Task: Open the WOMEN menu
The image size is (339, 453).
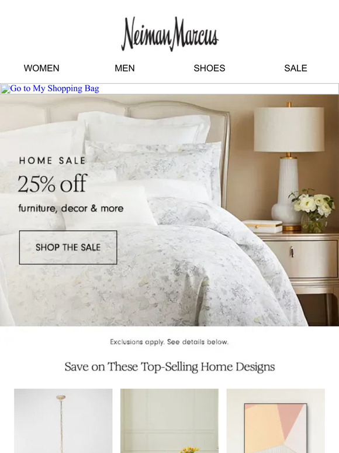Action: click(41, 68)
